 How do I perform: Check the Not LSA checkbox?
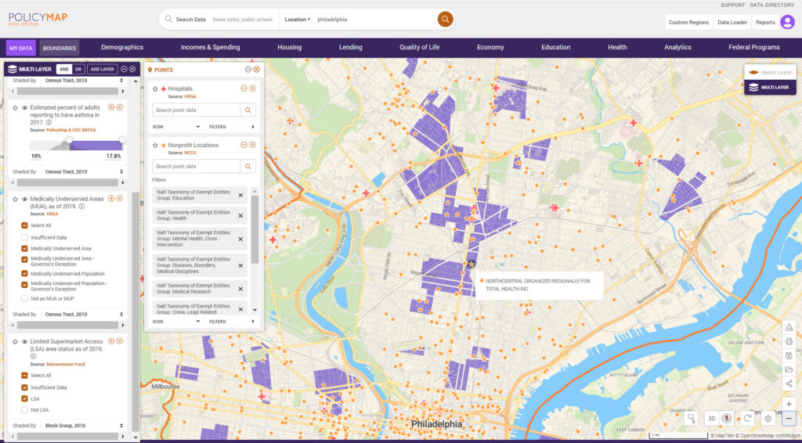coord(24,410)
